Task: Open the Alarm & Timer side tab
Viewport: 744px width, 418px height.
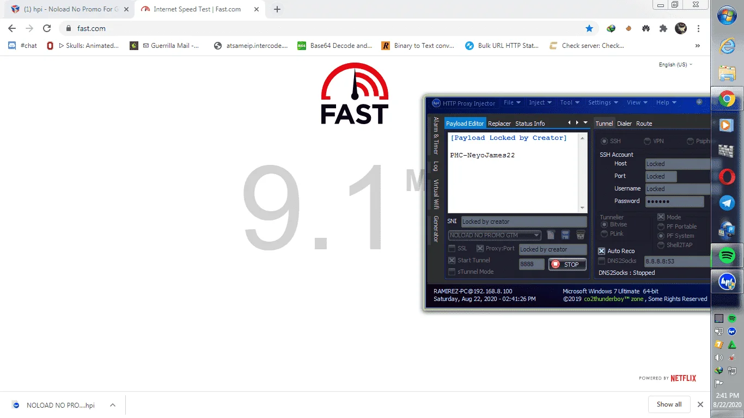Action: (x=436, y=136)
